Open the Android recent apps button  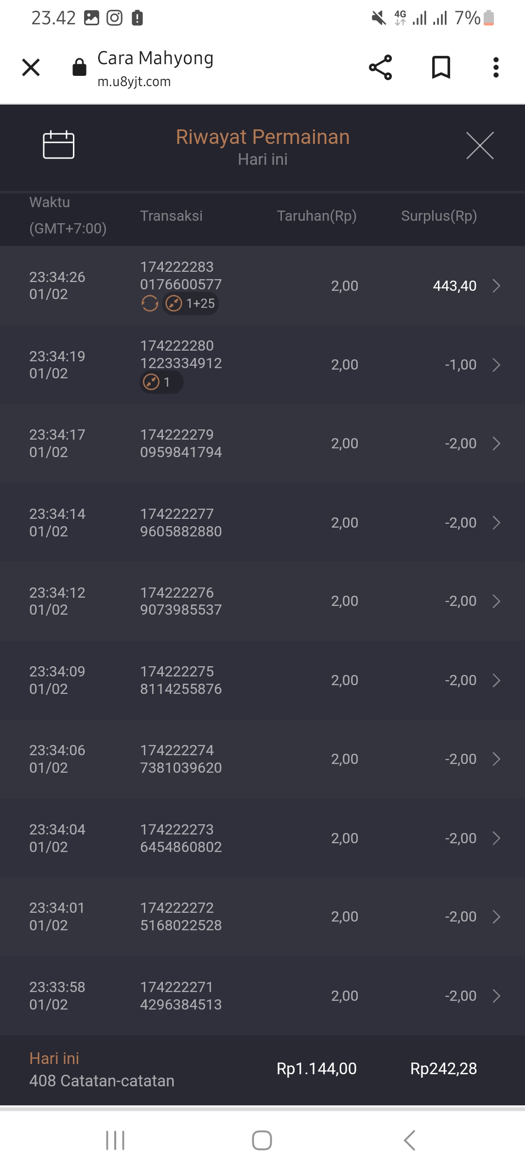pyautogui.click(x=116, y=1140)
